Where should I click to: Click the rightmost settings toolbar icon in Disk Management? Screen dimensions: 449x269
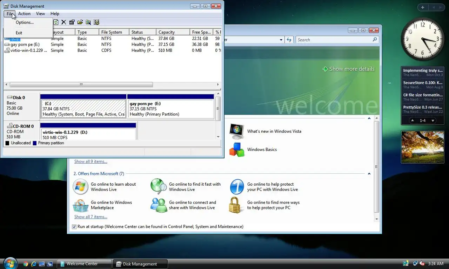pyautogui.click(x=96, y=22)
